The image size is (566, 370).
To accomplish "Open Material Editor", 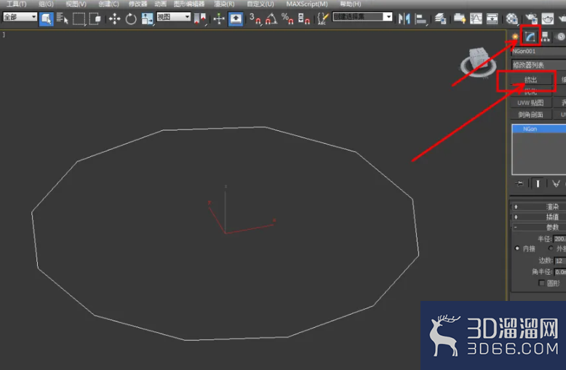I will click(x=511, y=18).
